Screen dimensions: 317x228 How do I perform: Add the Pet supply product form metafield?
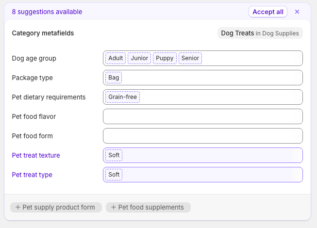click(56, 207)
